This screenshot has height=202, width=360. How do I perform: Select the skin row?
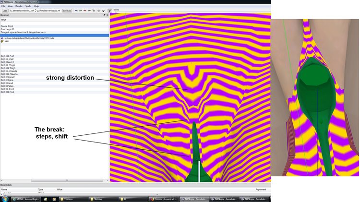pyautogui.click(x=54, y=41)
